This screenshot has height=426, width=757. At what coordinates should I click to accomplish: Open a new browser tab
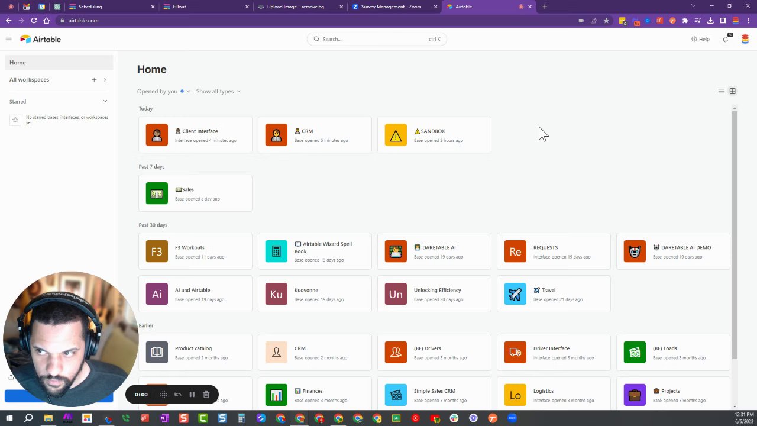click(x=545, y=7)
